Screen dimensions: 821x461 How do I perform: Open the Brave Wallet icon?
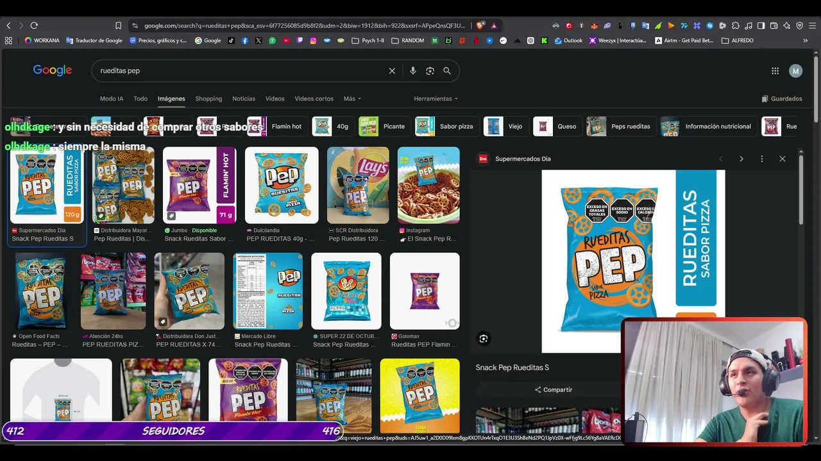tap(774, 26)
